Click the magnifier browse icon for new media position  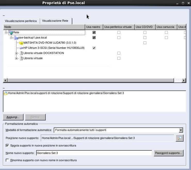[x=179, y=138]
